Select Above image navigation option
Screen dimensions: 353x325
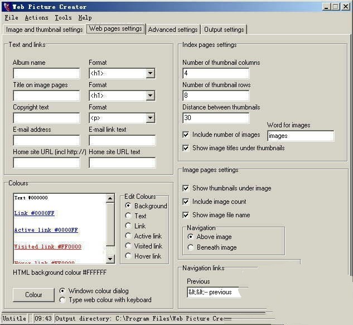(191, 237)
